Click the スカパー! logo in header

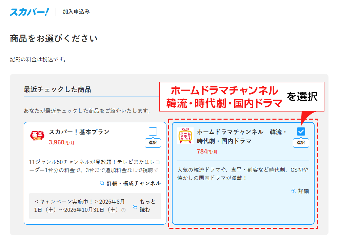(29, 12)
